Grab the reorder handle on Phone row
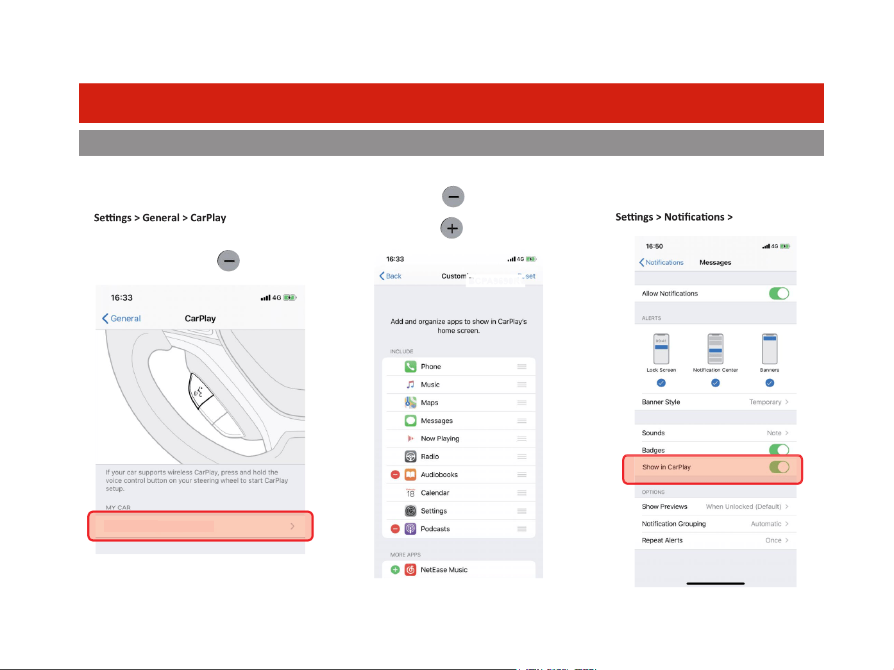Viewport: 894px width, 670px height. coord(522,367)
